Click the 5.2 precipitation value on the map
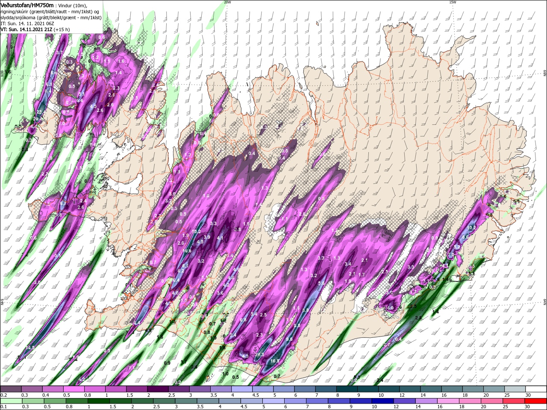This screenshot has width=547, height=410. (456, 247)
